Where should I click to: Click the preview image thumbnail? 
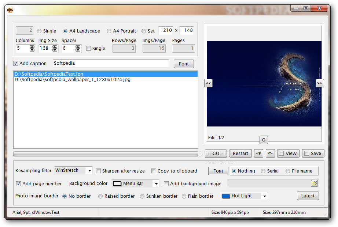click(x=264, y=84)
